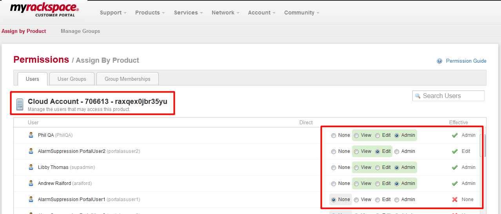The width and height of the screenshot is (501, 214).
Task: Open the Community dropdown menu
Action: [x=302, y=13]
